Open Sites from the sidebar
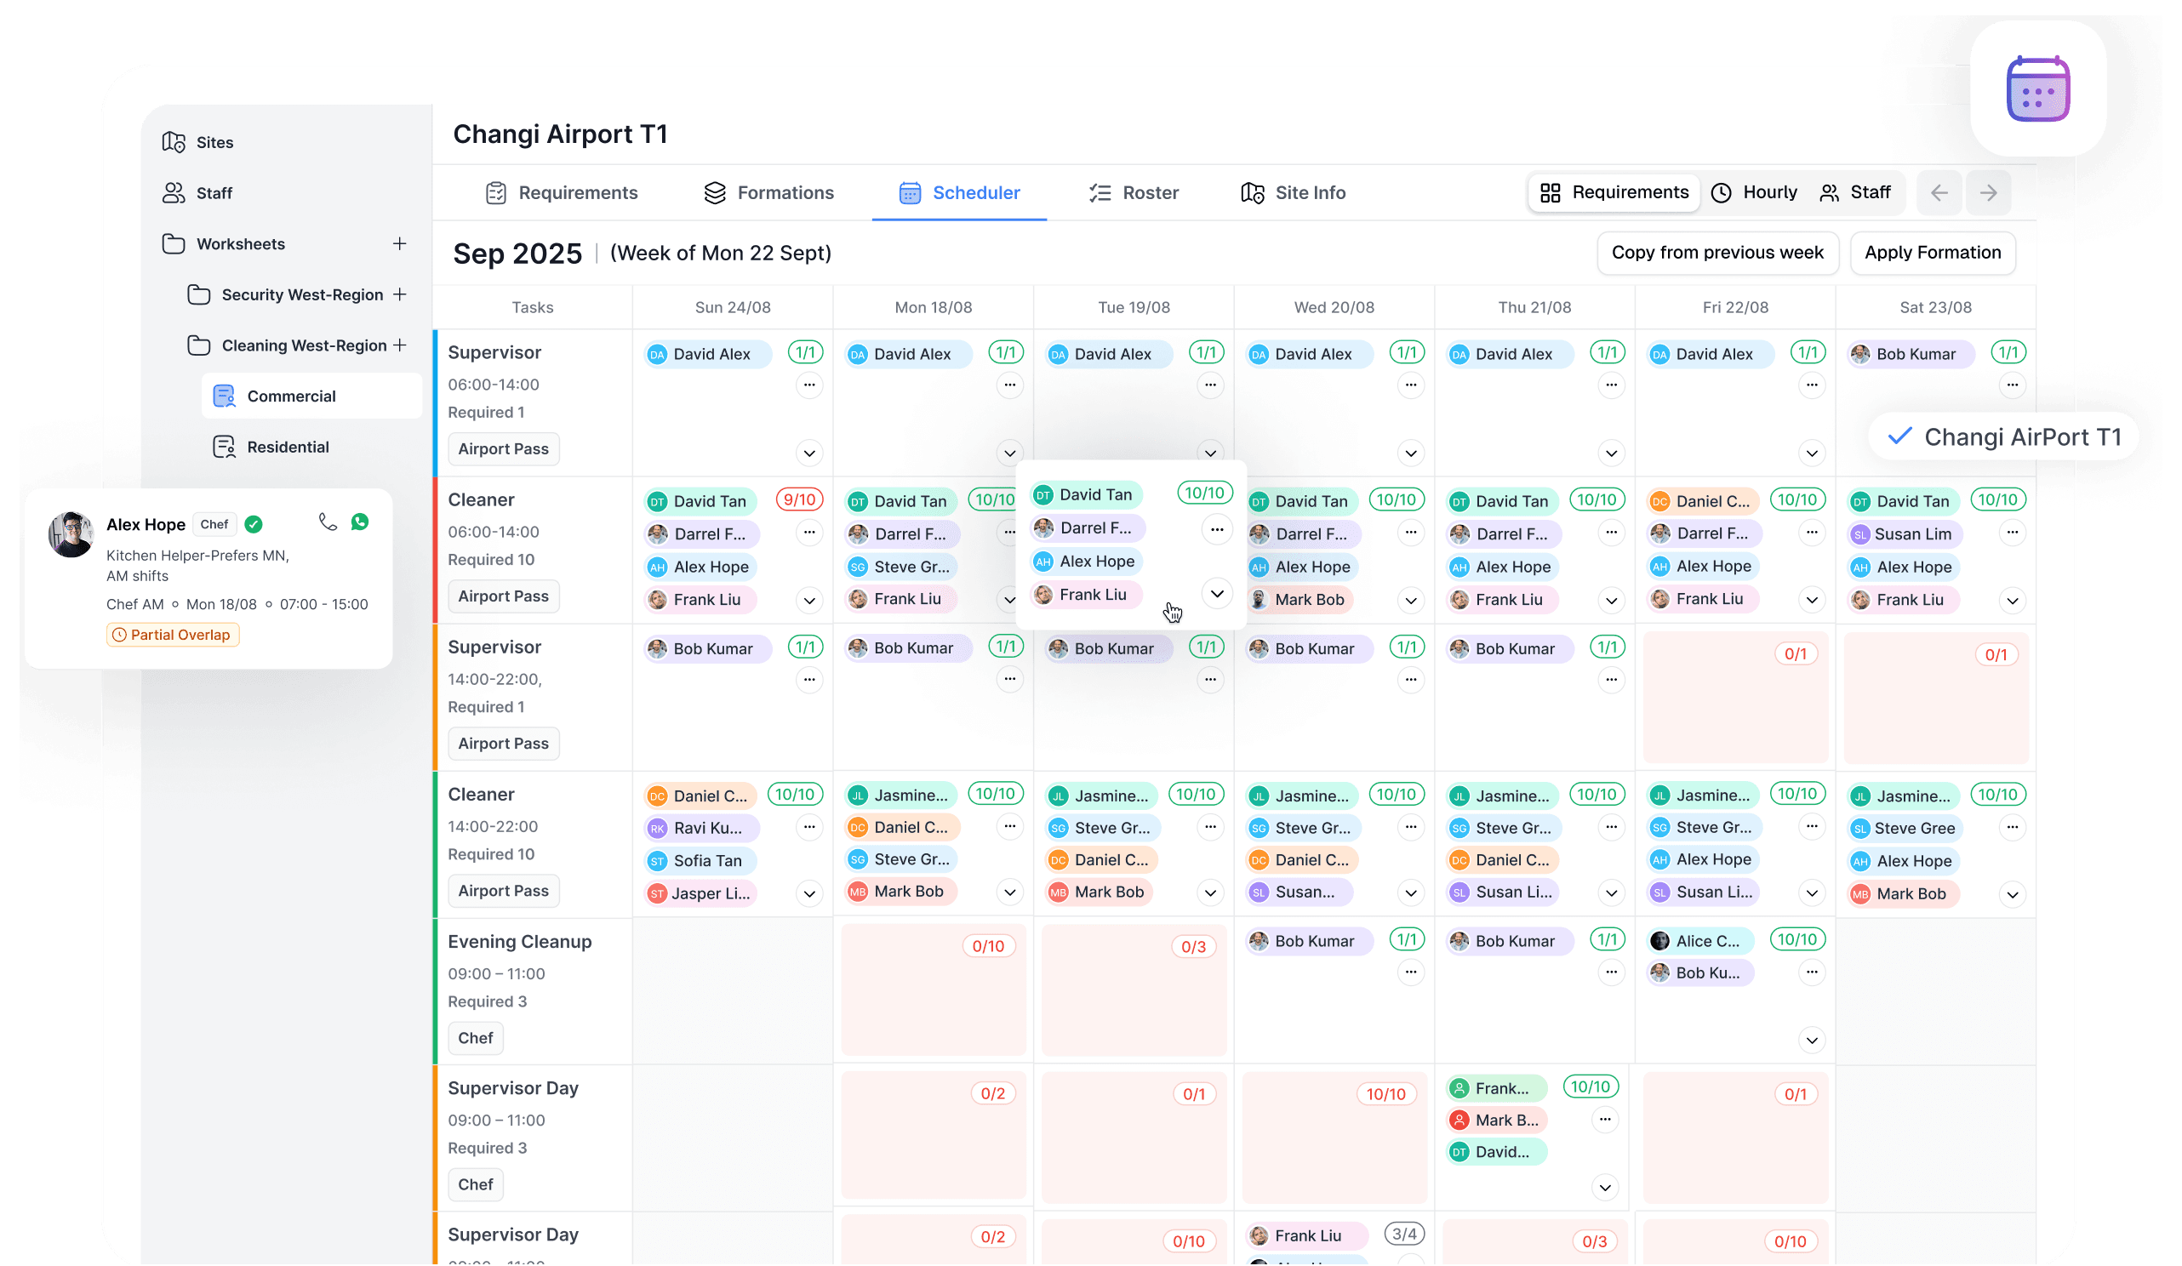Image resolution: width=2182 pixels, height=1266 pixels. pos(197,142)
